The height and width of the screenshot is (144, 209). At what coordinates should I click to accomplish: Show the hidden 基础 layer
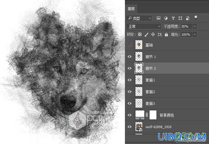(129, 45)
